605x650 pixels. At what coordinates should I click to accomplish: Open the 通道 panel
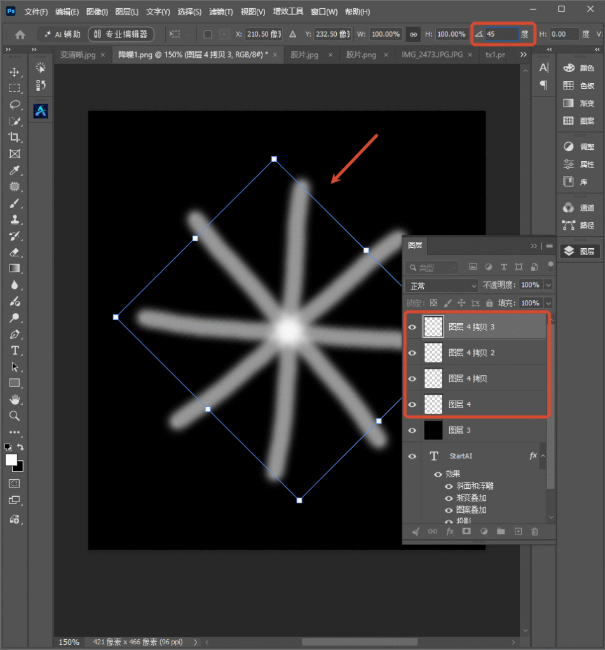click(x=580, y=208)
